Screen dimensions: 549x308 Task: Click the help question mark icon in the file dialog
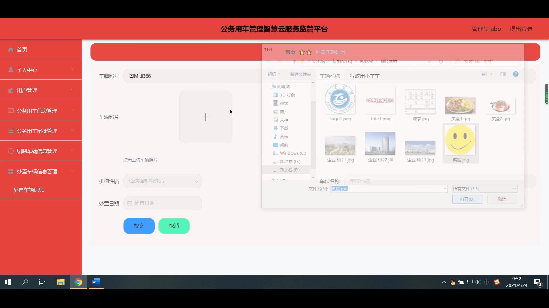[x=516, y=74]
